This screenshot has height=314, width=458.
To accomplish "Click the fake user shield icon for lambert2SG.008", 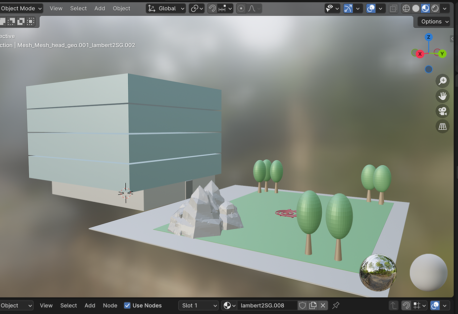I will coord(302,305).
